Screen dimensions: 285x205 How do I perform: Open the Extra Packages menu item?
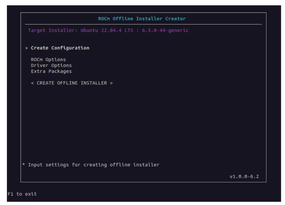51,71
